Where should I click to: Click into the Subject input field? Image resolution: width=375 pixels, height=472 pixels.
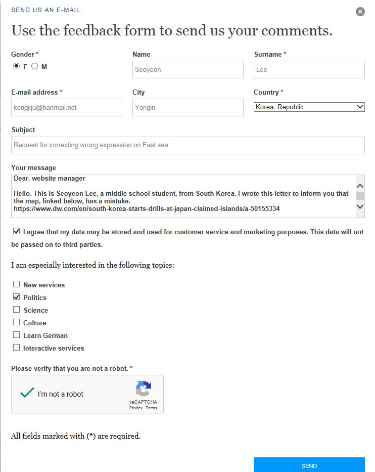(187, 145)
